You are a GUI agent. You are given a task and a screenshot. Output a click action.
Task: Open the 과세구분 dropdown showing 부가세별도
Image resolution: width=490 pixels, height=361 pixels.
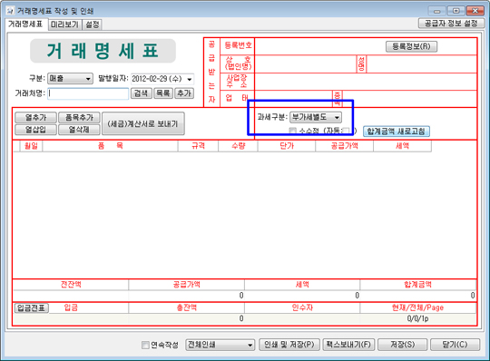point(316,117)
